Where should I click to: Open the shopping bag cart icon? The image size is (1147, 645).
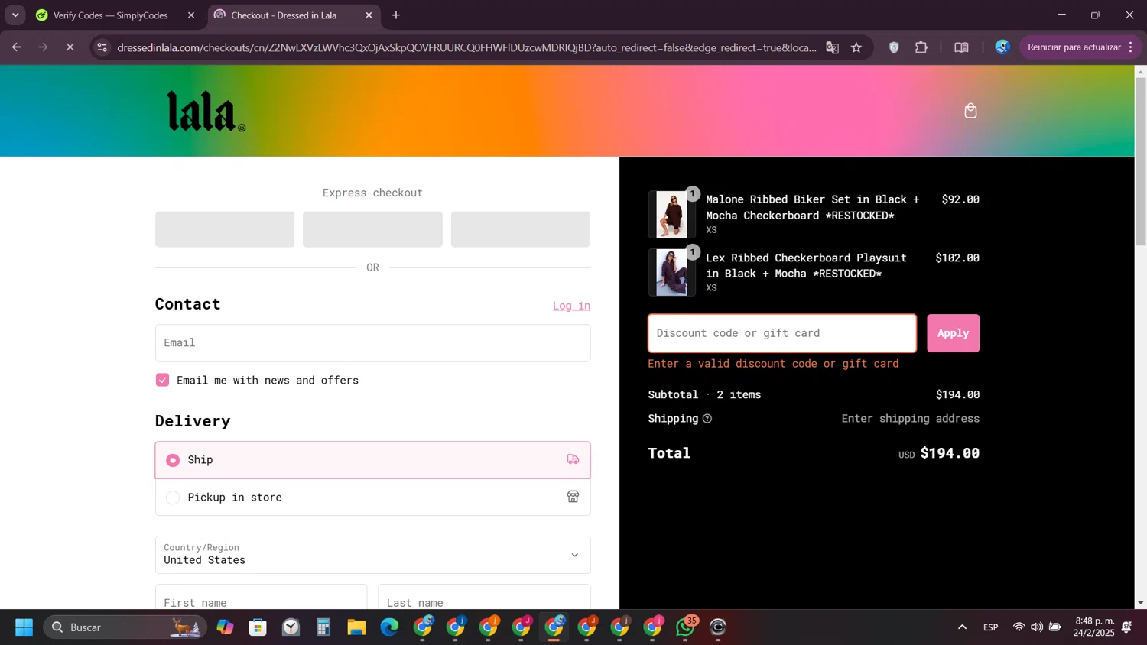pyautogui.click(x=970, y=111)
